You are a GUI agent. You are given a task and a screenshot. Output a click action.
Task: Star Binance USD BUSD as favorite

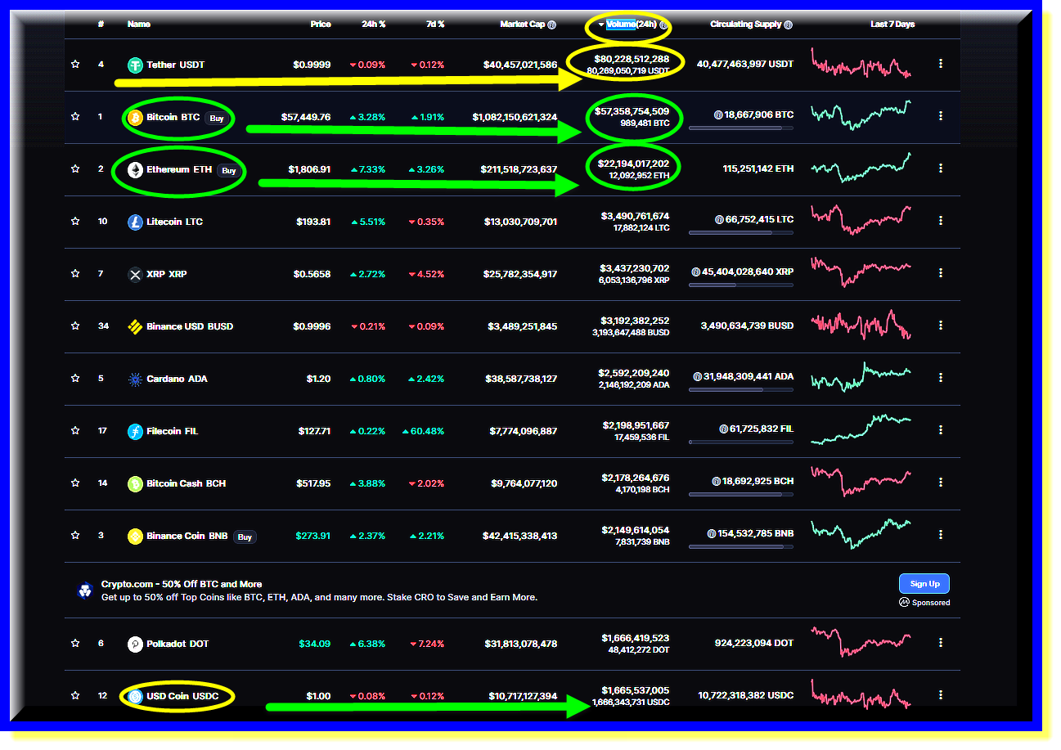pyautogui.click(x=75, y=326)
